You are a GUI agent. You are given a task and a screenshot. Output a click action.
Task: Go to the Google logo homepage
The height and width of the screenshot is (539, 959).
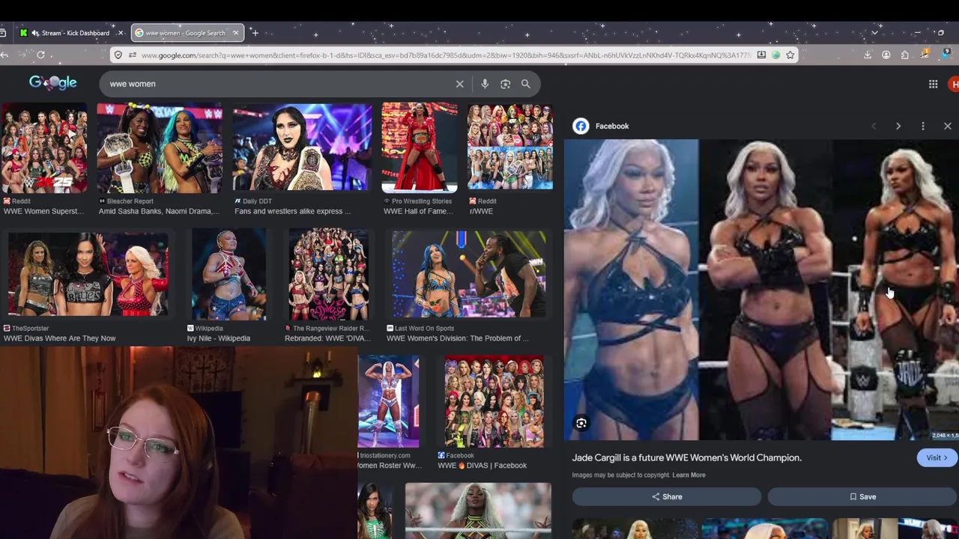[x=53, y=83]
